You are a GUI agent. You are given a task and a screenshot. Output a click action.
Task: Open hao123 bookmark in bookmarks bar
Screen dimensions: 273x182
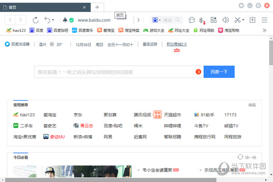pyautogui.click(x=16, y=31)
